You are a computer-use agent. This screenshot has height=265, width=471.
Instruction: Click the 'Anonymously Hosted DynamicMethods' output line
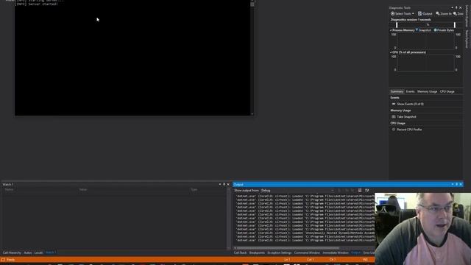[x=305, y=233]
